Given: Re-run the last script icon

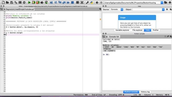Looking at the screenshot, I should pos(46,2).
